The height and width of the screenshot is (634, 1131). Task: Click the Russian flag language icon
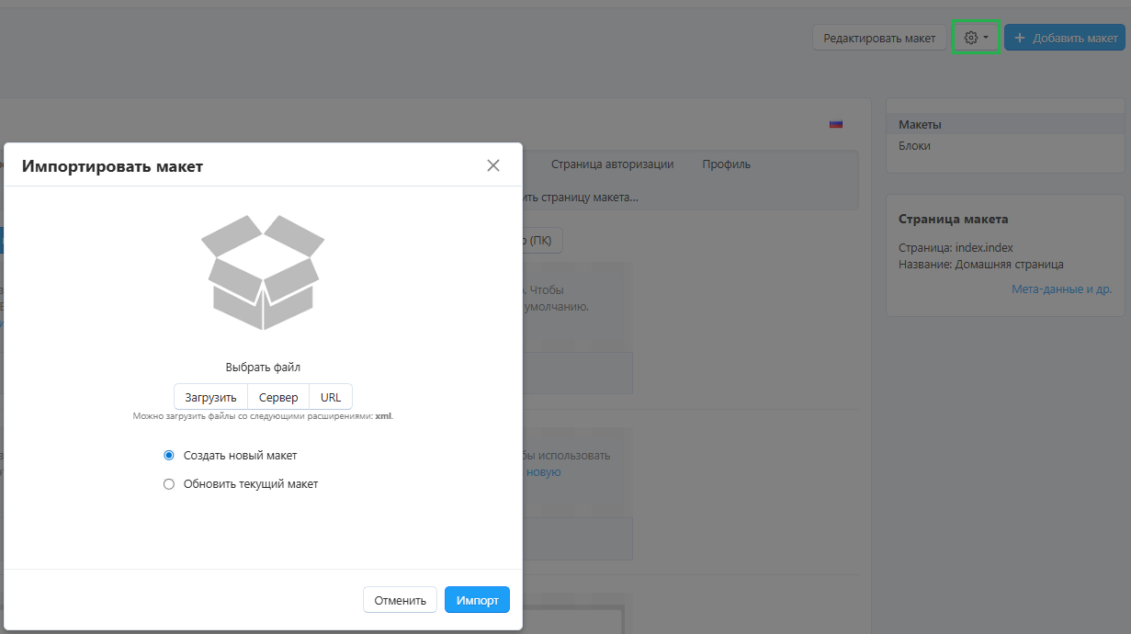(836, 124)
